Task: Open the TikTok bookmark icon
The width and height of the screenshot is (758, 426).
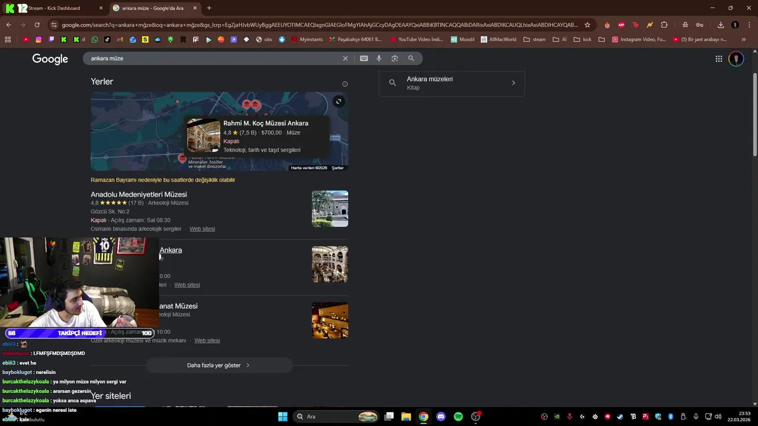Action: coord(107,40)
